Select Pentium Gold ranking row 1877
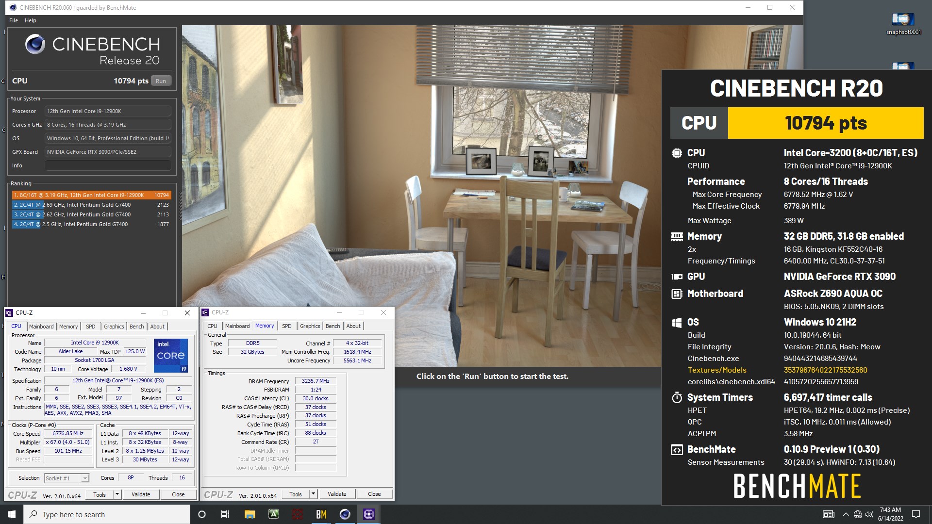The image size is (932, 524). tap(91, 224)
